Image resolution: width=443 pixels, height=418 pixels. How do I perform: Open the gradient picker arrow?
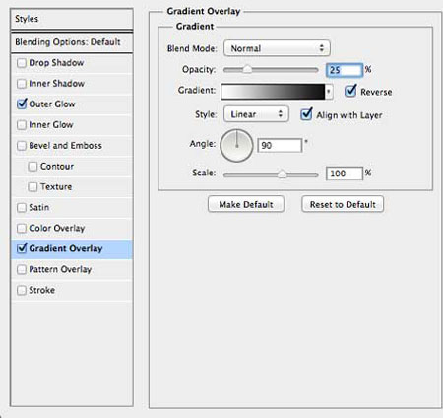(329, 92)
